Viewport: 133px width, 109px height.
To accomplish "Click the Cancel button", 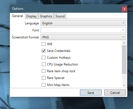I will pyautogui.click(x=115, y=93).
